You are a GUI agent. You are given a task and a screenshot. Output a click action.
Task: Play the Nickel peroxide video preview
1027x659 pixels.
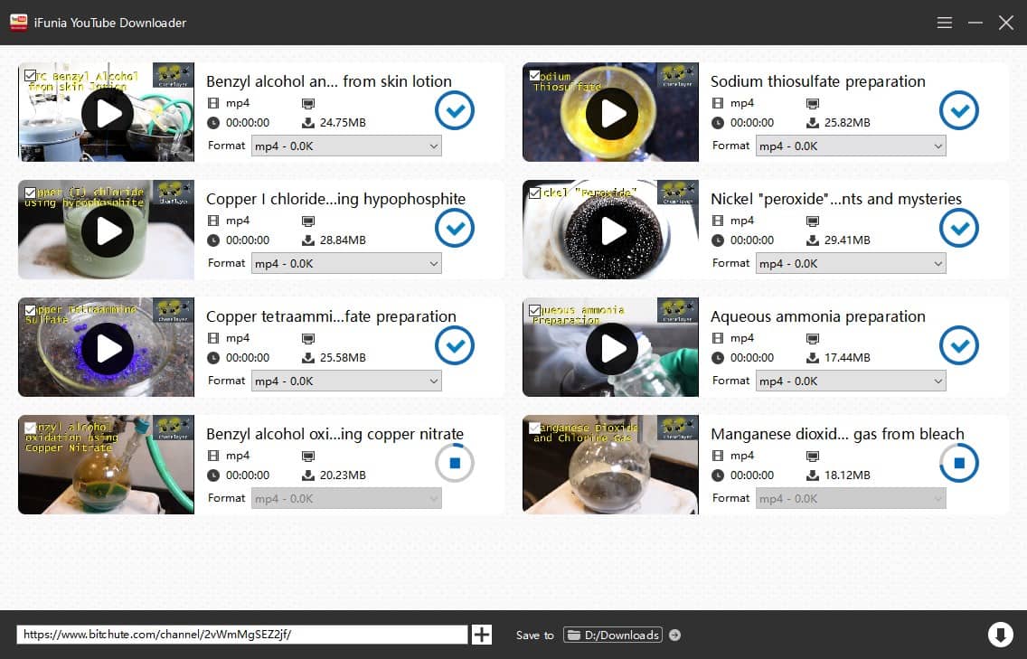pos(612,231)
